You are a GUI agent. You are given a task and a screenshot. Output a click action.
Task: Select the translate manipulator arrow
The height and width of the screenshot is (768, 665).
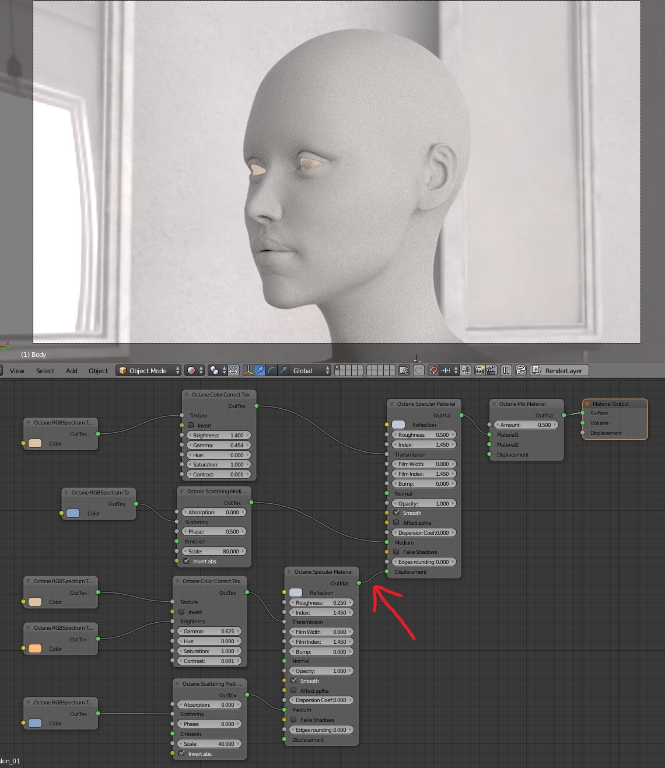(260, 370)
